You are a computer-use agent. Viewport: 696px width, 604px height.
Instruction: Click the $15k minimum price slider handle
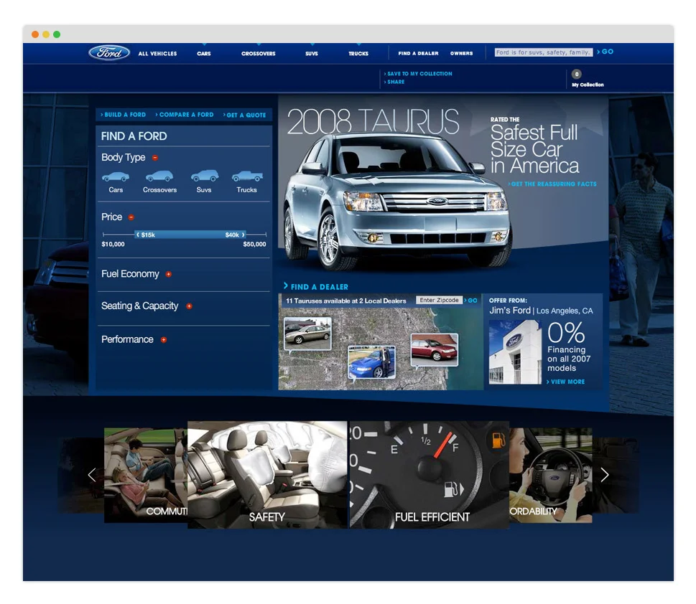pos(146,235)
